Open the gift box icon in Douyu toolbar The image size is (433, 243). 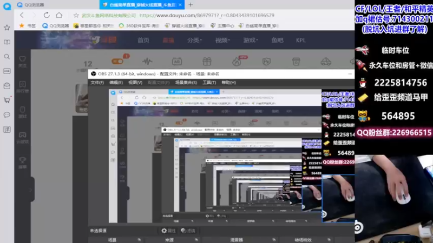[x=207, y=61]
